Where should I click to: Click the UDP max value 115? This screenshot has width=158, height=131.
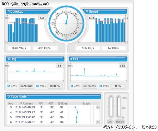click(x=123, y=66)
